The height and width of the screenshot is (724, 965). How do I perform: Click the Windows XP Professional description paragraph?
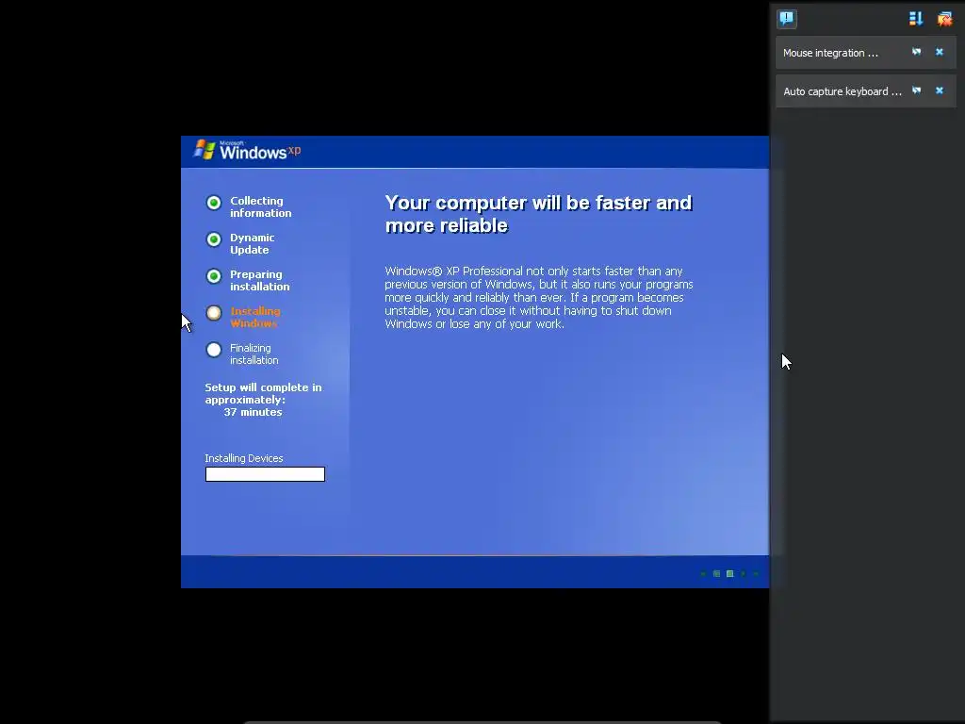[x=538, y=297]
